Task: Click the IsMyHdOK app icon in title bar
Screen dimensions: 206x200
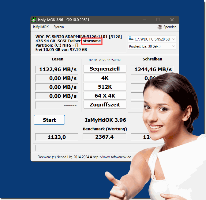Action: (x=34, y=20)
